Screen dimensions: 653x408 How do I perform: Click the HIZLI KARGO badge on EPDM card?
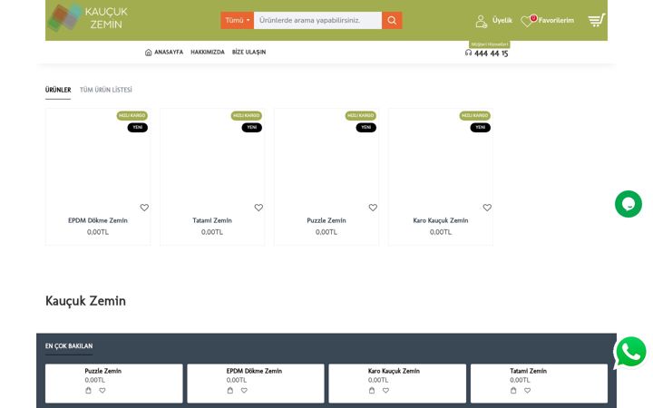132,115
